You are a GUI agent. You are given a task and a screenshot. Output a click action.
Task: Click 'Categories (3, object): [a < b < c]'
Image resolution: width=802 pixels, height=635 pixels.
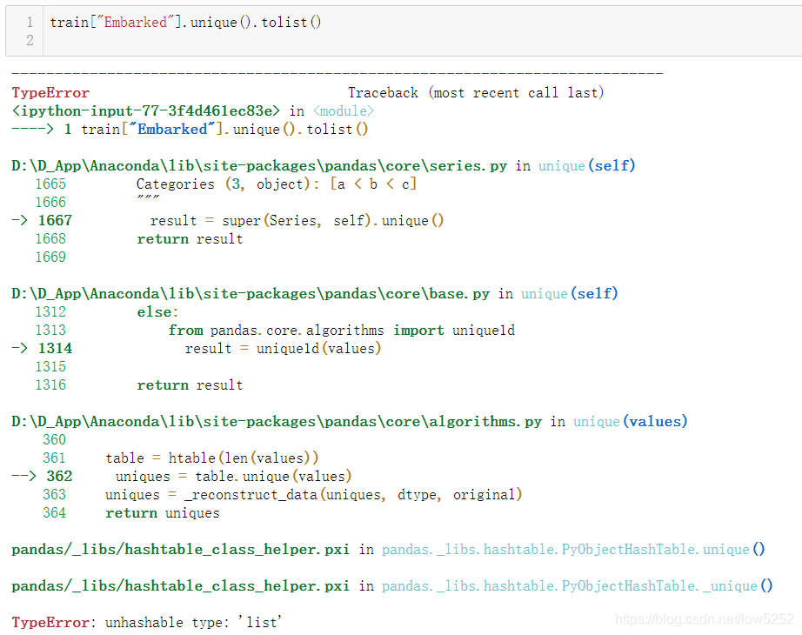click(x=277, y=184)
